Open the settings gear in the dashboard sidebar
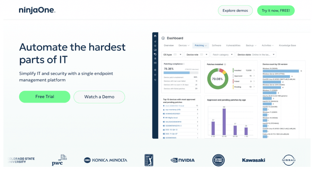312x172 pixels. (155, 70)
